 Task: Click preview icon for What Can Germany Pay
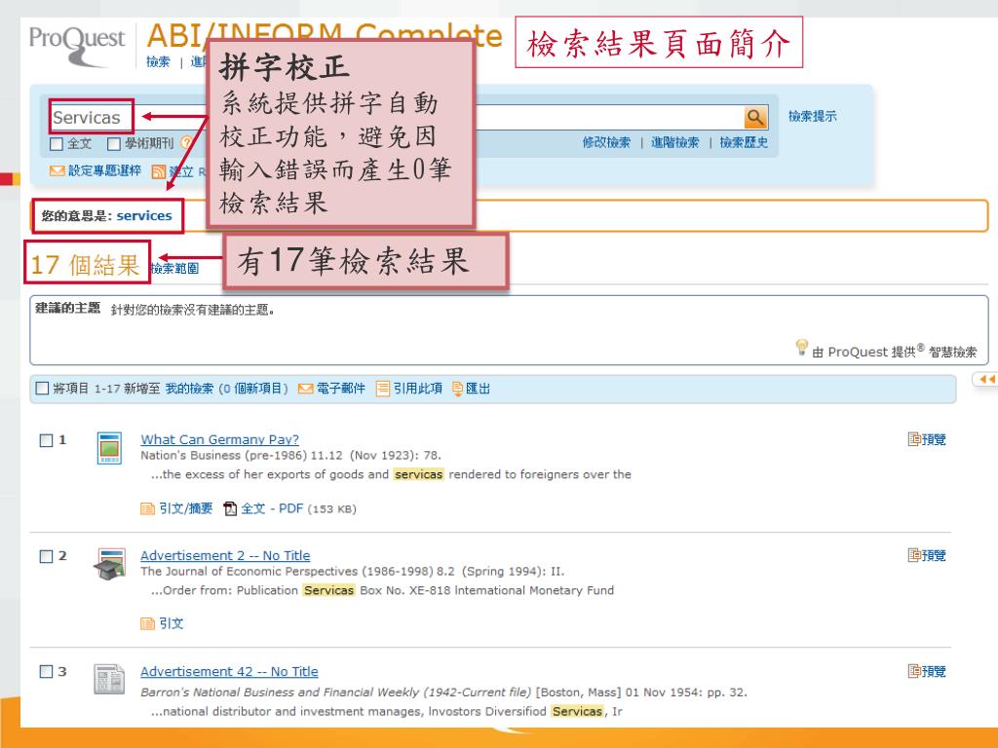pos(914,439)
